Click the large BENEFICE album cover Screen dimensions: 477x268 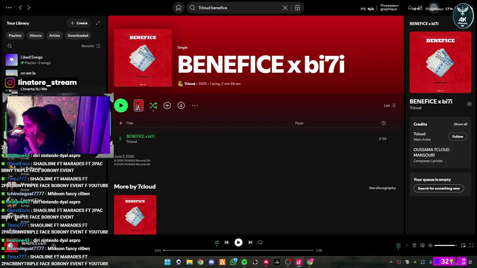143,58
